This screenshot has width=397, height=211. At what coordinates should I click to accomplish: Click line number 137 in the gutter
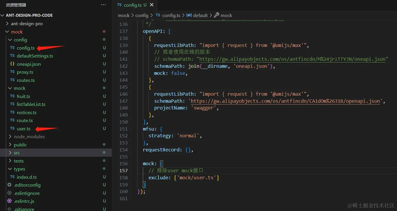[123, 31]
